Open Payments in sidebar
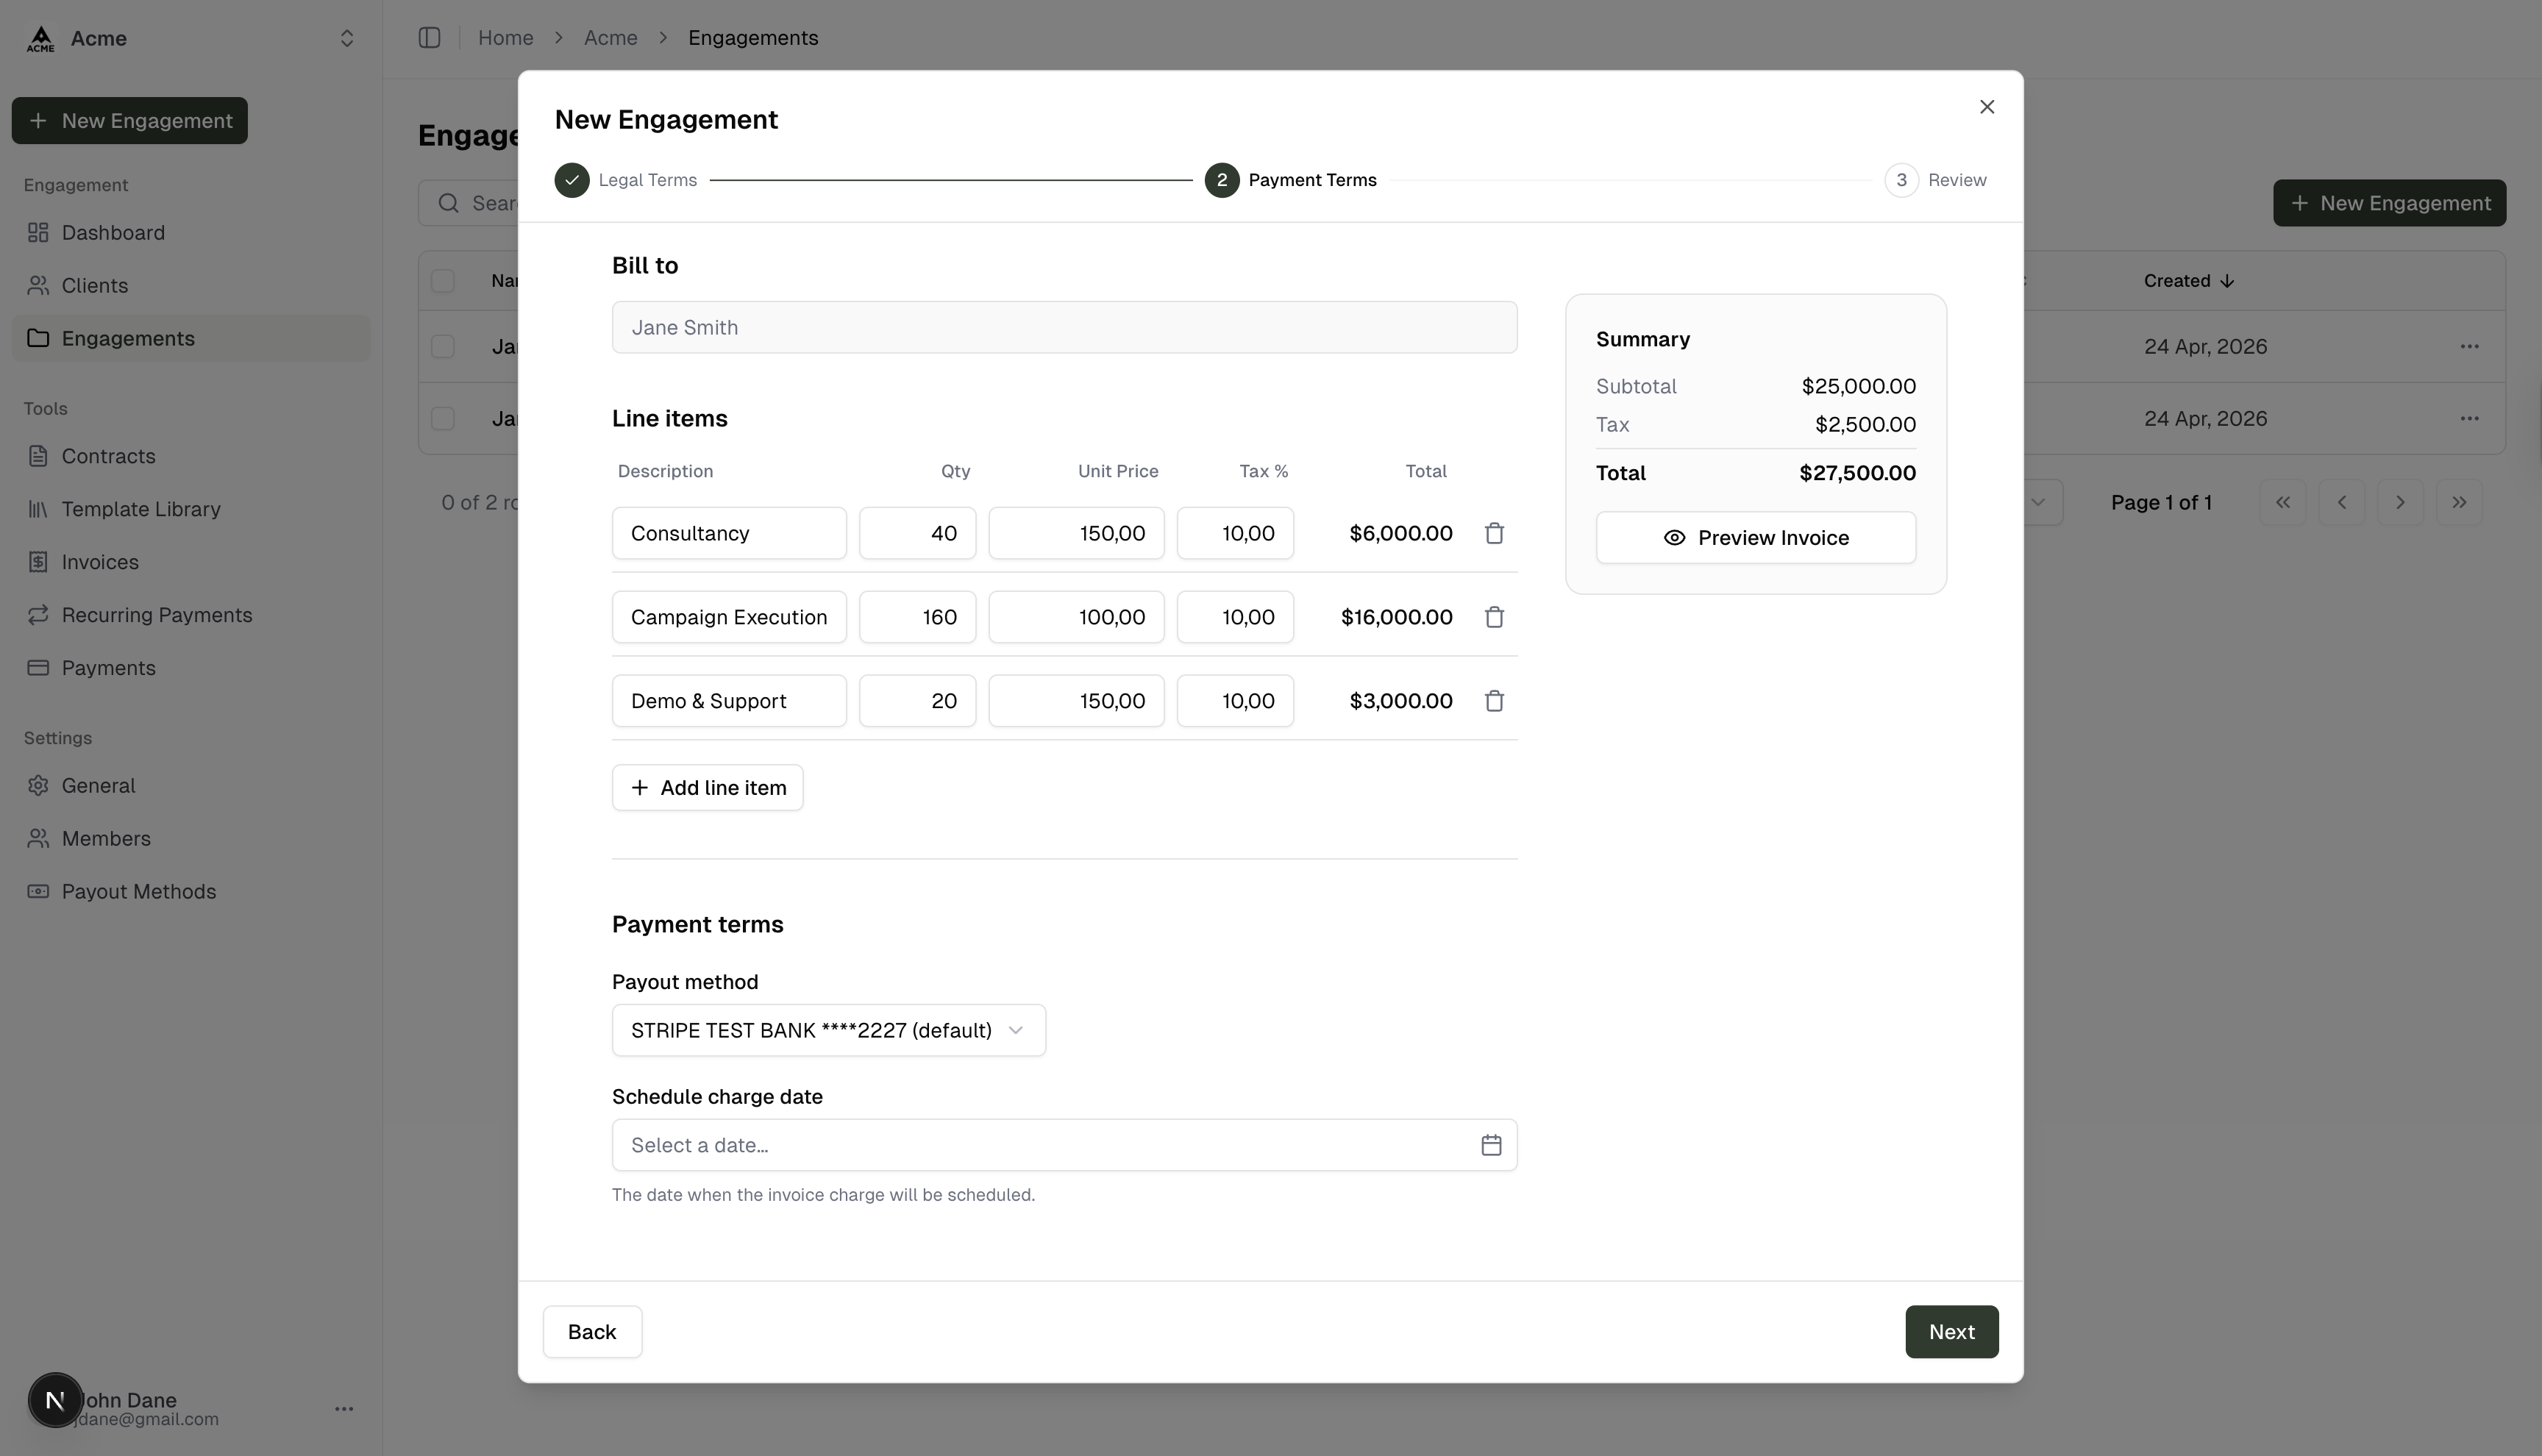This screenshot has height=1456, width=2542. point(191,668)
